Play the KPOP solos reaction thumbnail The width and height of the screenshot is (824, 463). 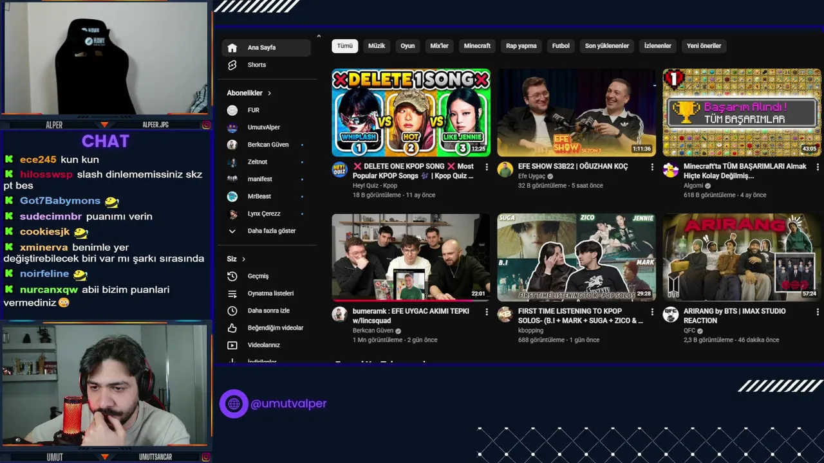576,257
